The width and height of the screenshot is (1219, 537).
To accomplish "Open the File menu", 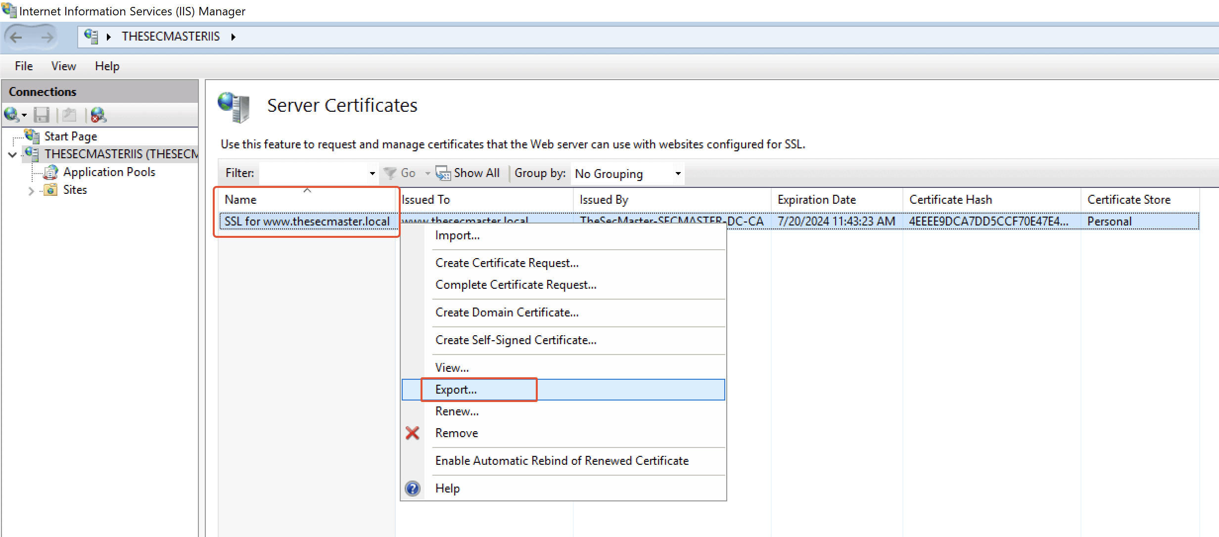I will pyautogui.click(x=24, y=66).
